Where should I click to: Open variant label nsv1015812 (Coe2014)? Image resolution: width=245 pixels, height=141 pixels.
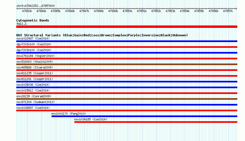pyautogui.click(x=33, y=90)
